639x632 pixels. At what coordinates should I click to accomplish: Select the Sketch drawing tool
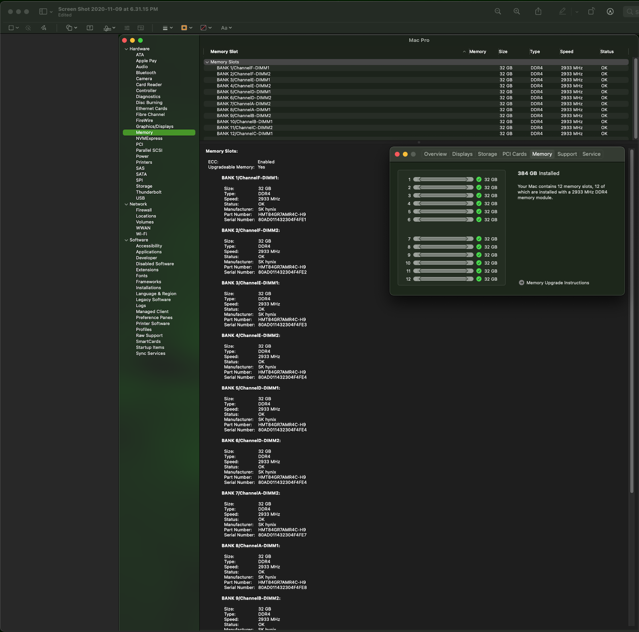[x=43, y=28]
